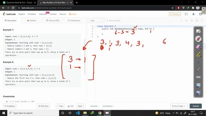Open Problems in LeetCode navigation
The height and width of the screenshot is (116, 206).
tap(32, 14)
